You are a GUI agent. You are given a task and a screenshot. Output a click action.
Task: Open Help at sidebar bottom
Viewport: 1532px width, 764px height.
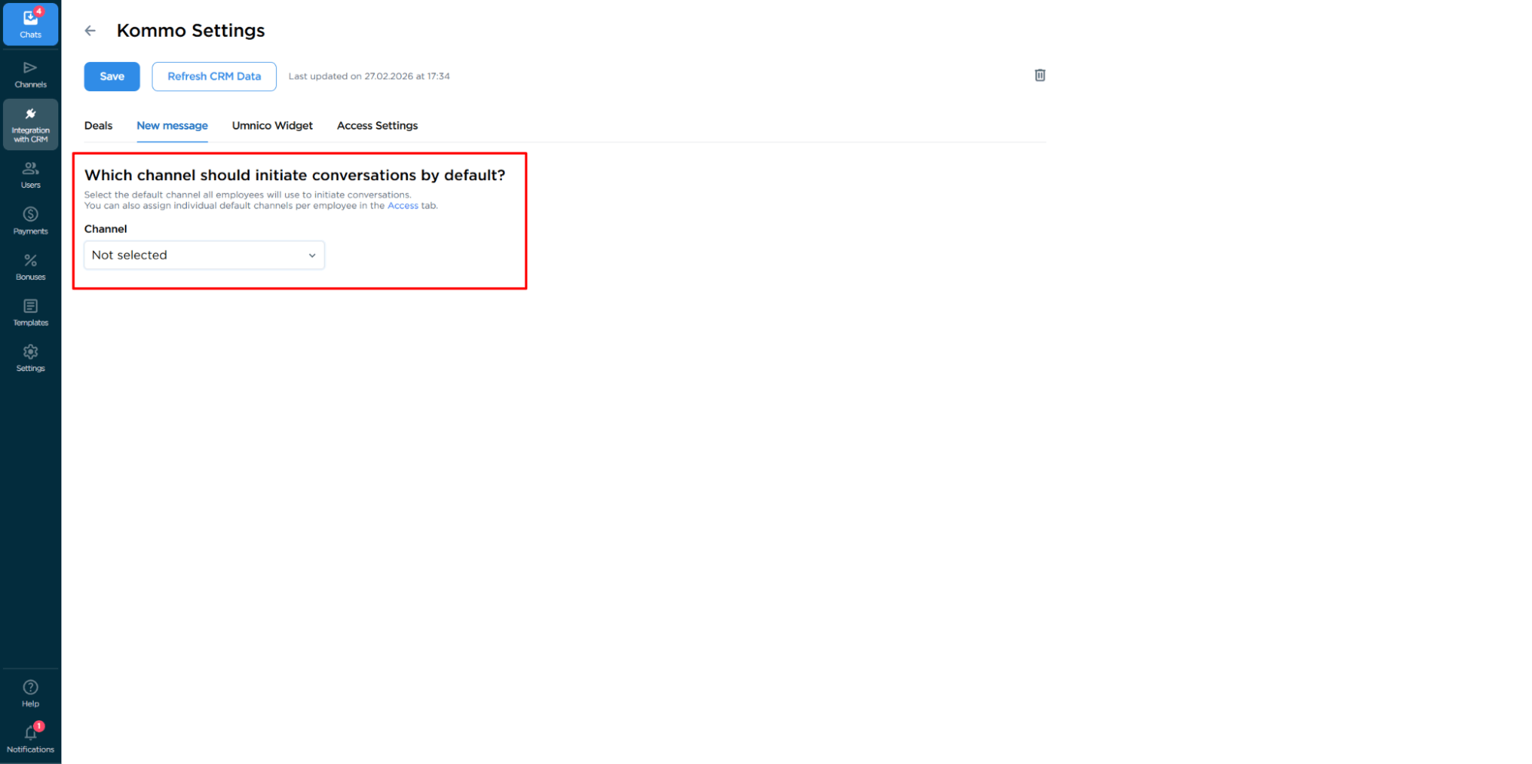(31, 694)
